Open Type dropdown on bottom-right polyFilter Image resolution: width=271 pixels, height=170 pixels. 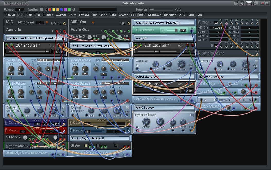[x=115, y=83]
